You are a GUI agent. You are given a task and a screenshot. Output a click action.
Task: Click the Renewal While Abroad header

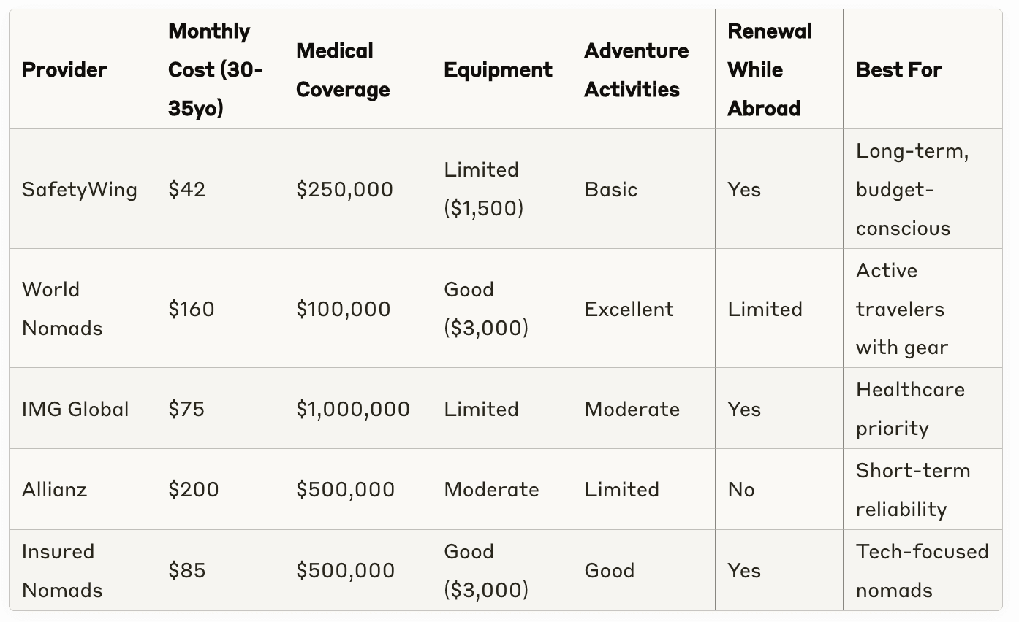[770, 70]
